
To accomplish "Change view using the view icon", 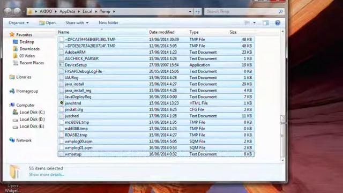I will 247,23.
